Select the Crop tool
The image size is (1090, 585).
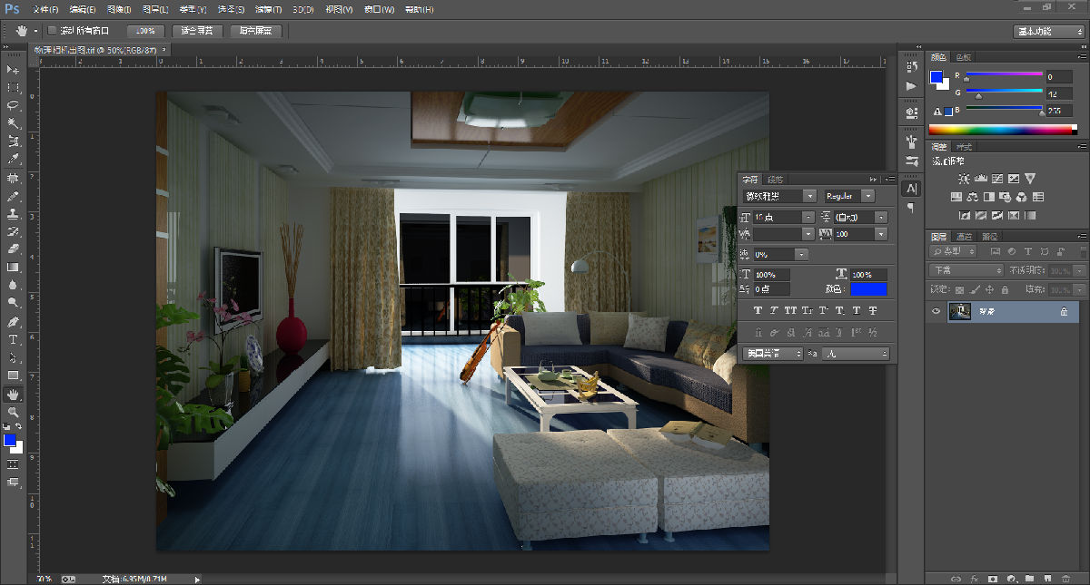[13, 141]
